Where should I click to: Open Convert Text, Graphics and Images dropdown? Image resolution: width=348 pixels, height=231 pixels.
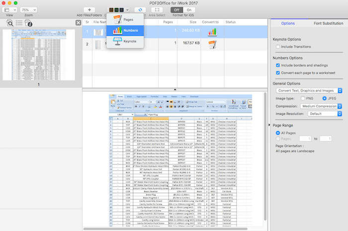(309, 90)
